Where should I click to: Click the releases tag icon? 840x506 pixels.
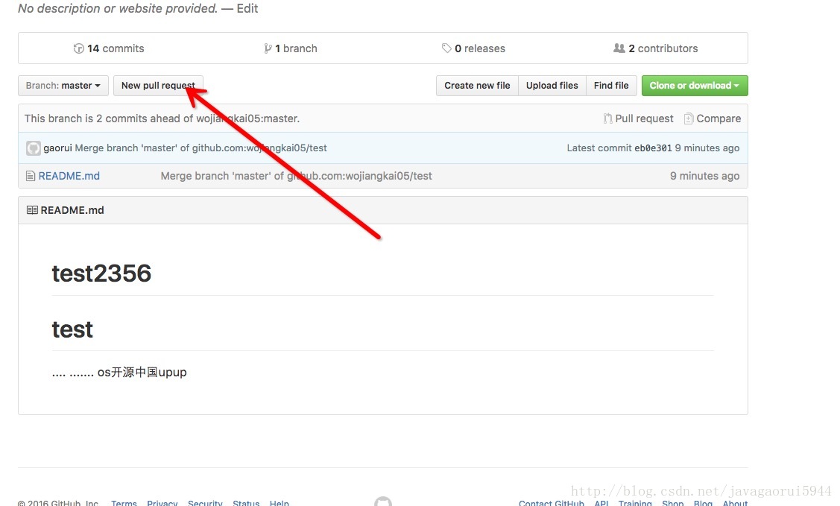coord(446,48)
